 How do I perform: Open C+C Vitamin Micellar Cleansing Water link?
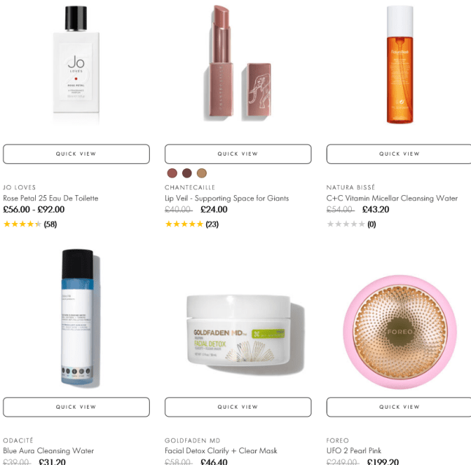392,198
